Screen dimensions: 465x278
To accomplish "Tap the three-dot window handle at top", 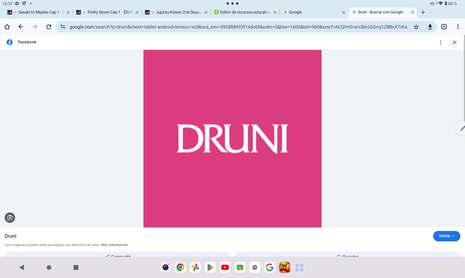I will pyautogui.click(x=232, y=4).
